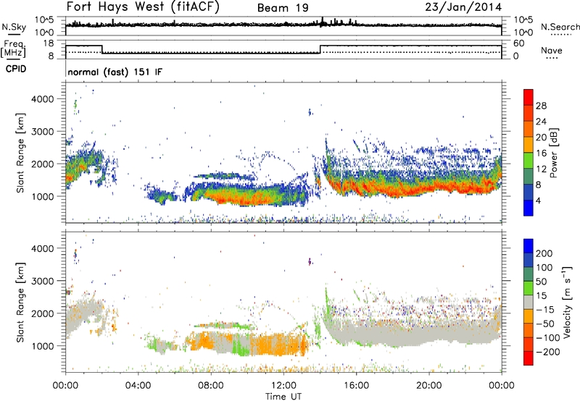Click the 'Time UT' axis label

point(283,397)
